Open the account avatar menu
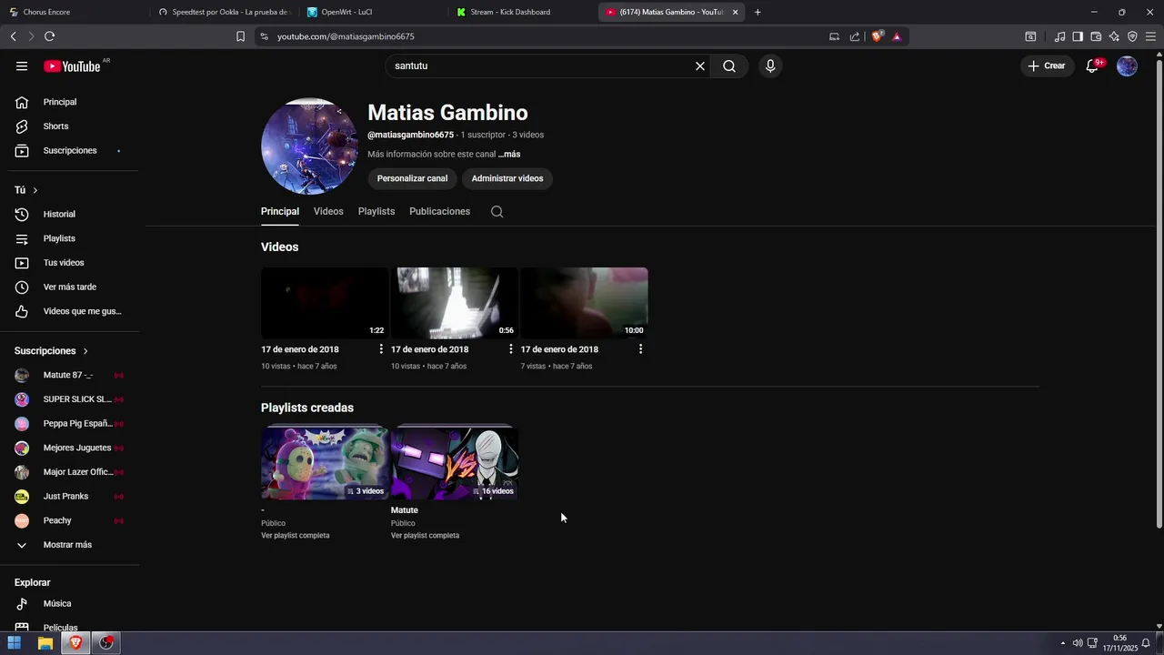This screenshot has width=1164, height=655. click(x=1127, y=66)
